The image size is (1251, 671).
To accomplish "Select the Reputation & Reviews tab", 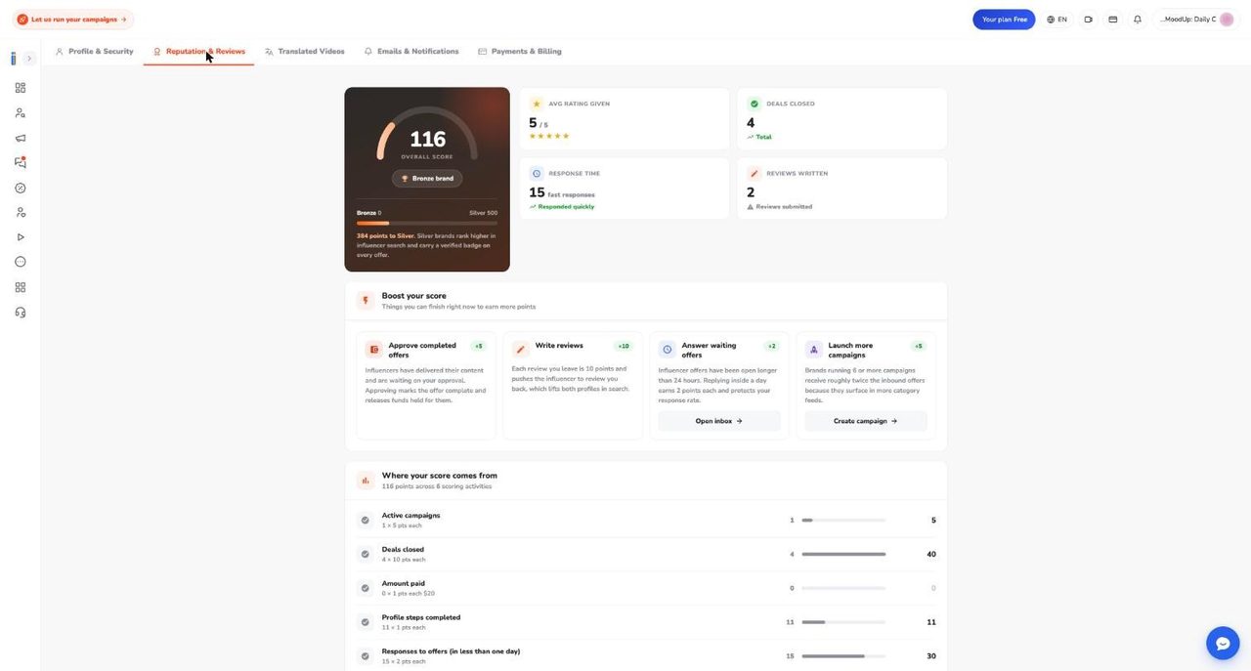I will click(x=198, y=52).
